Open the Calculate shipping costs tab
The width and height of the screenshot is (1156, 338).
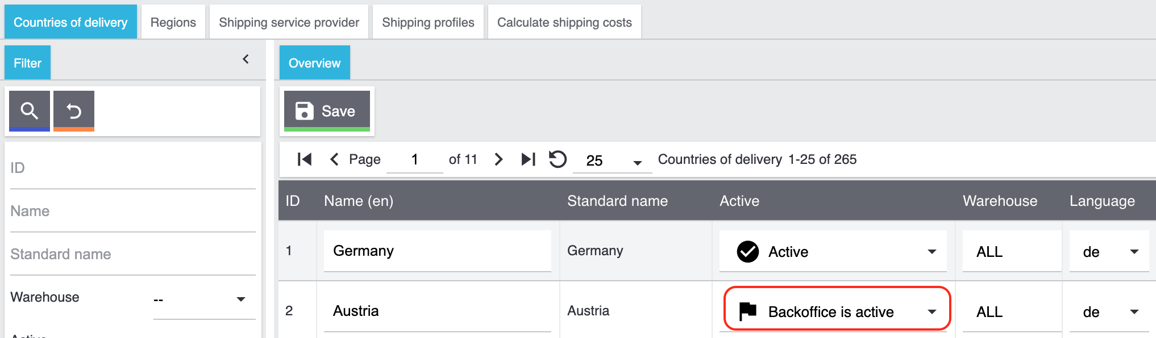click(564, 22)
